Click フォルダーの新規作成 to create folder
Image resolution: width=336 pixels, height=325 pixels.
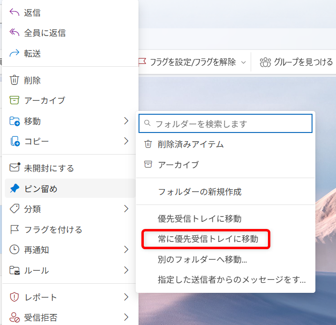pyautogui.click(x=199, y=192)
